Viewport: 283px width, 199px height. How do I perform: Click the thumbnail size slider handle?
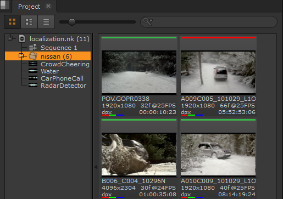click(x=72, y=22)
